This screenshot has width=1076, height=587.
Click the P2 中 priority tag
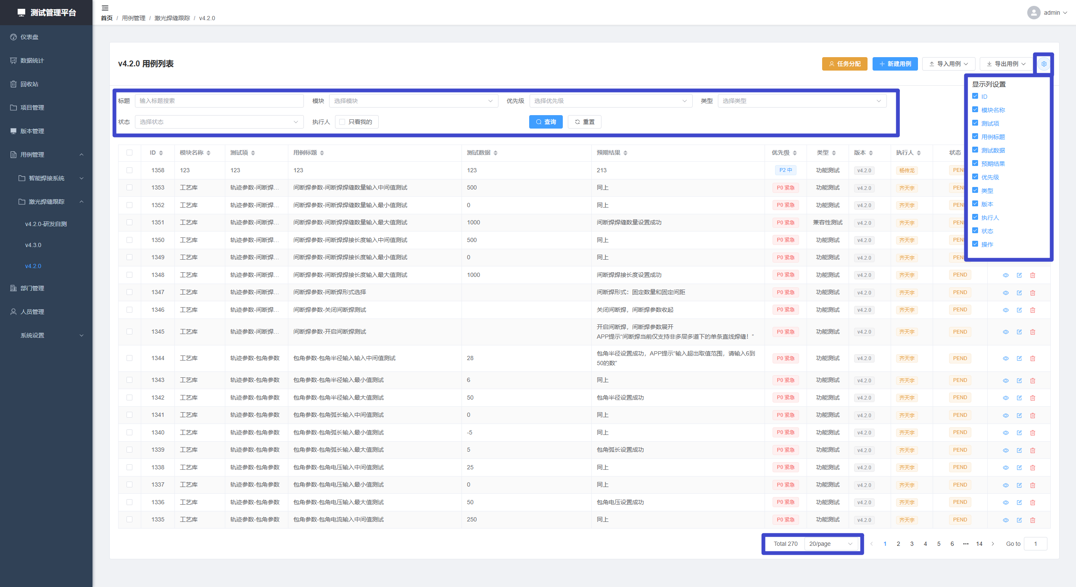[x=785, y=170]
